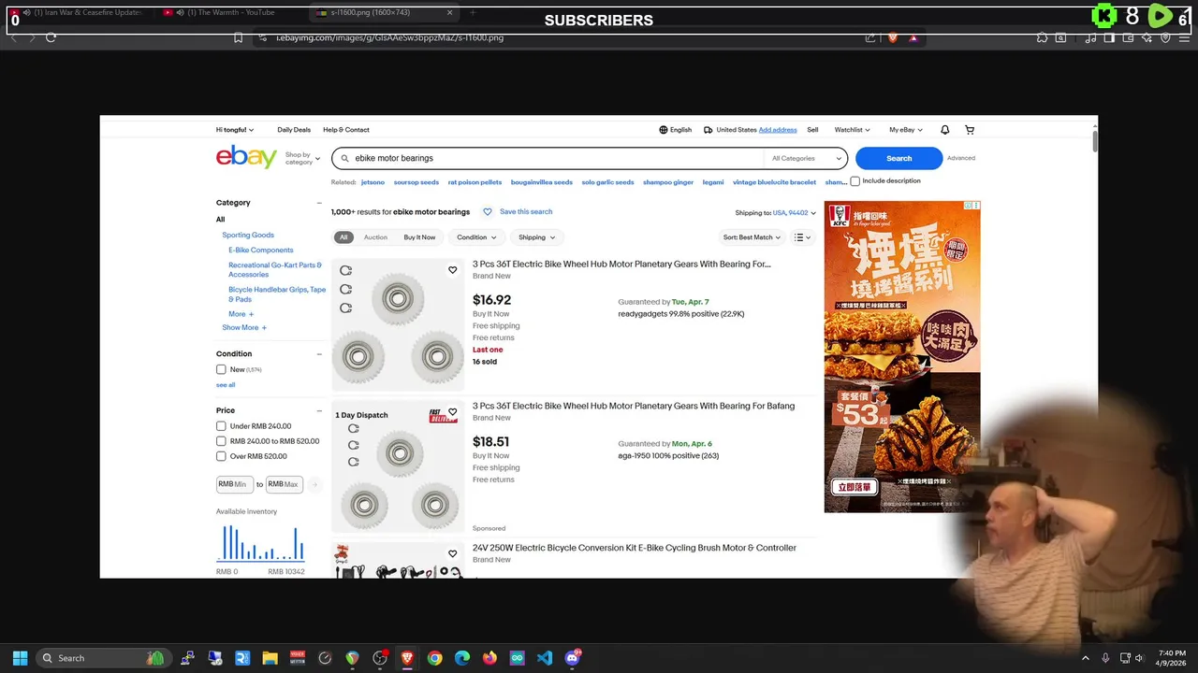Switch to The Warmth - YouTube tab

point(229,12)
